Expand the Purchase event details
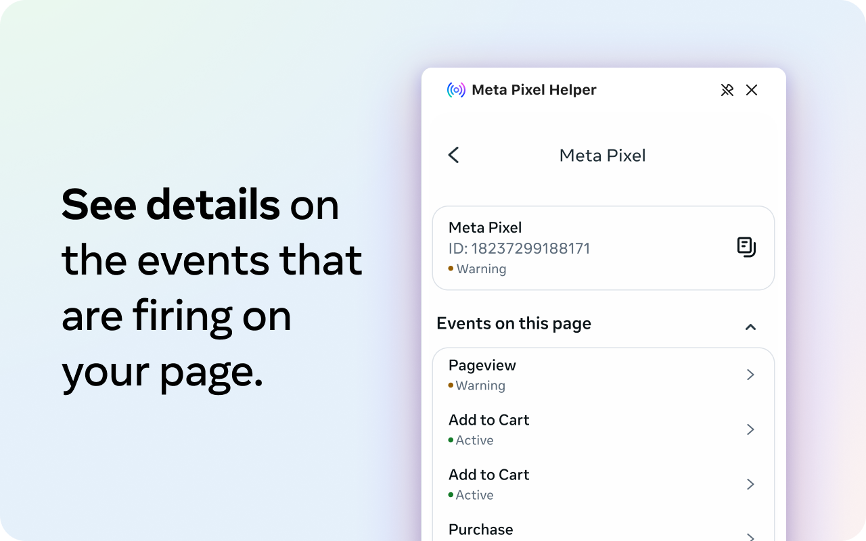This screenshot has width=866, height=541. 750,538
